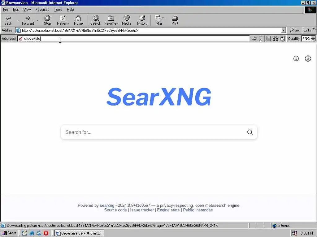Click the Back toolbar button
Image resolution: width=317 pixels, height=237 pixels.
point(8,20)
